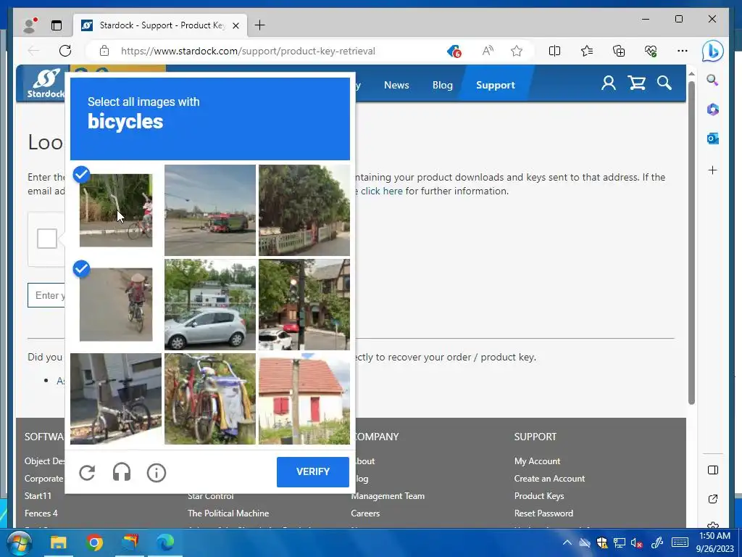Open captcha help info icon
This screenshot has height=557, width=742.
[x=157, y=472]
